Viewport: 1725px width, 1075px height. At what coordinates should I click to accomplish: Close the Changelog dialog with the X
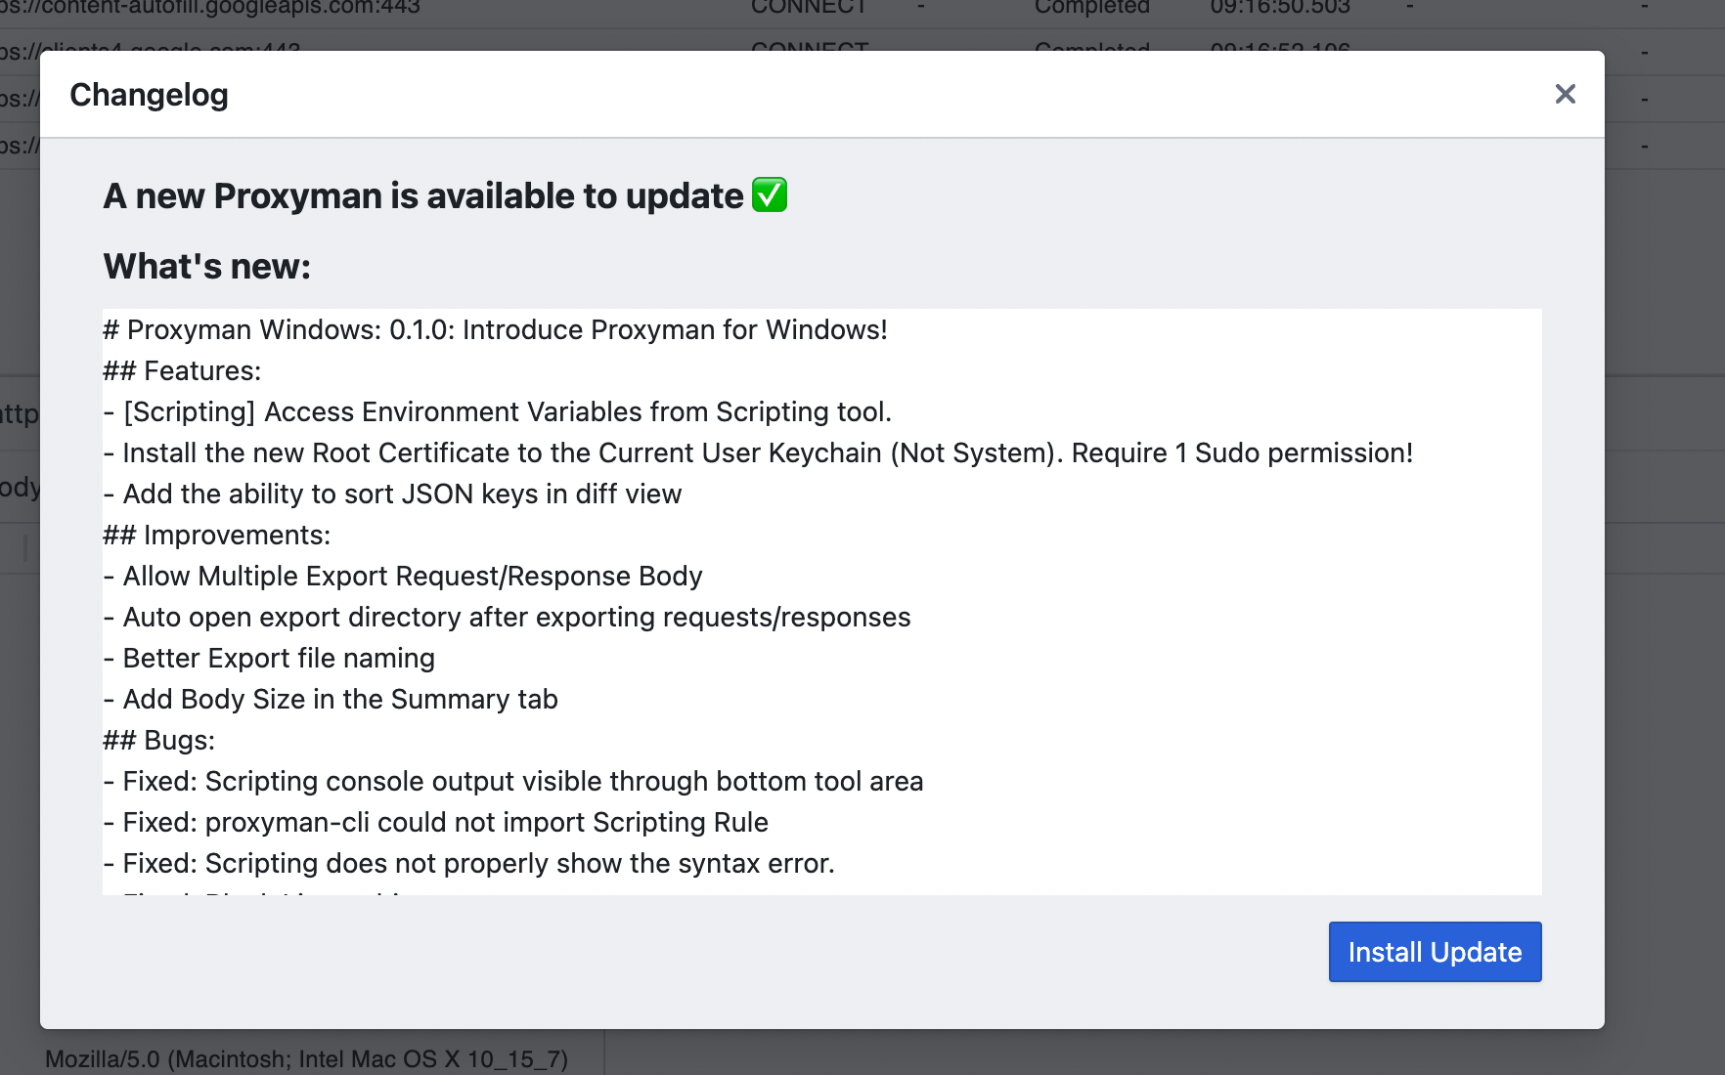coord(1565,94)
